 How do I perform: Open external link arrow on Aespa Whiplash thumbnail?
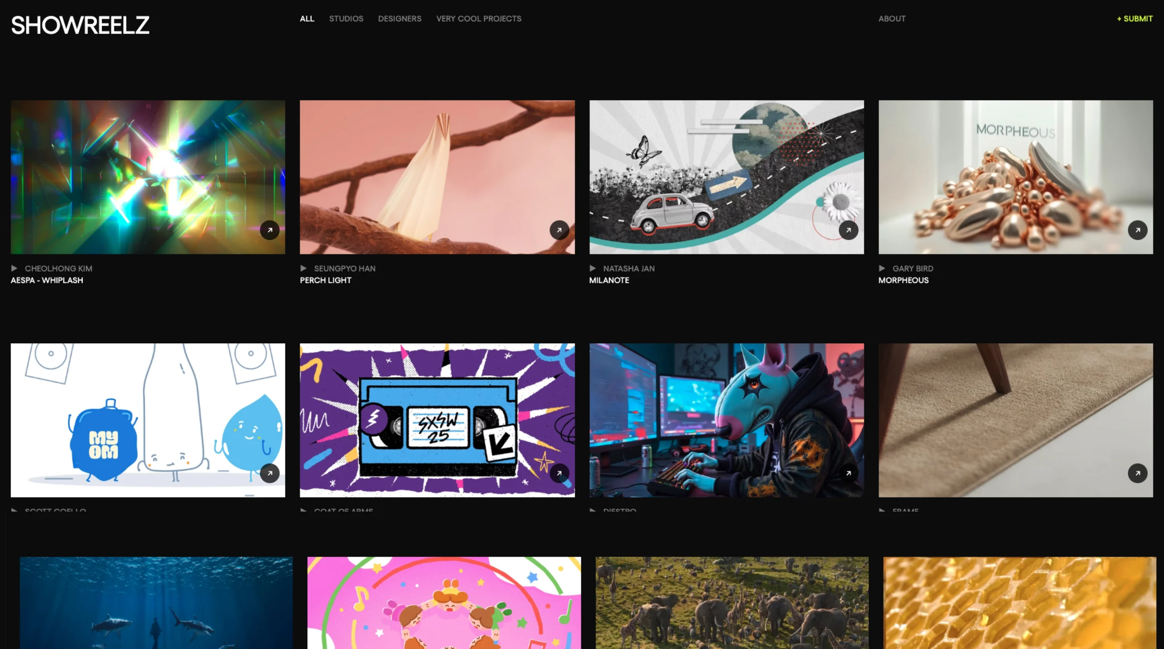270,230
